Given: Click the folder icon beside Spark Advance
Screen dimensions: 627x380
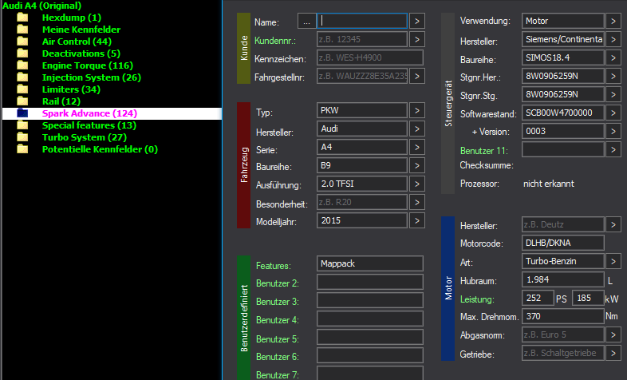Looking at the screenshot, I should (x=23, y=113).
